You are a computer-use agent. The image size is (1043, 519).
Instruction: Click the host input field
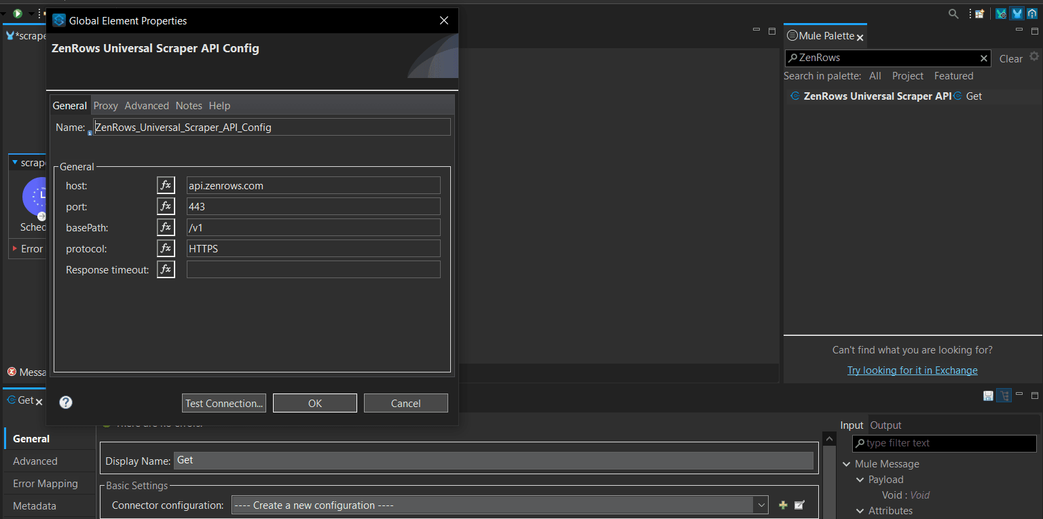pos(314,185)
